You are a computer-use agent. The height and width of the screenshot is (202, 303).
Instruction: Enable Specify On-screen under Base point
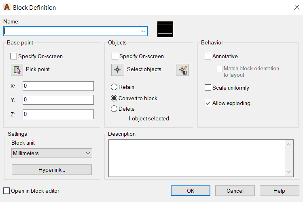click(14, 56)
